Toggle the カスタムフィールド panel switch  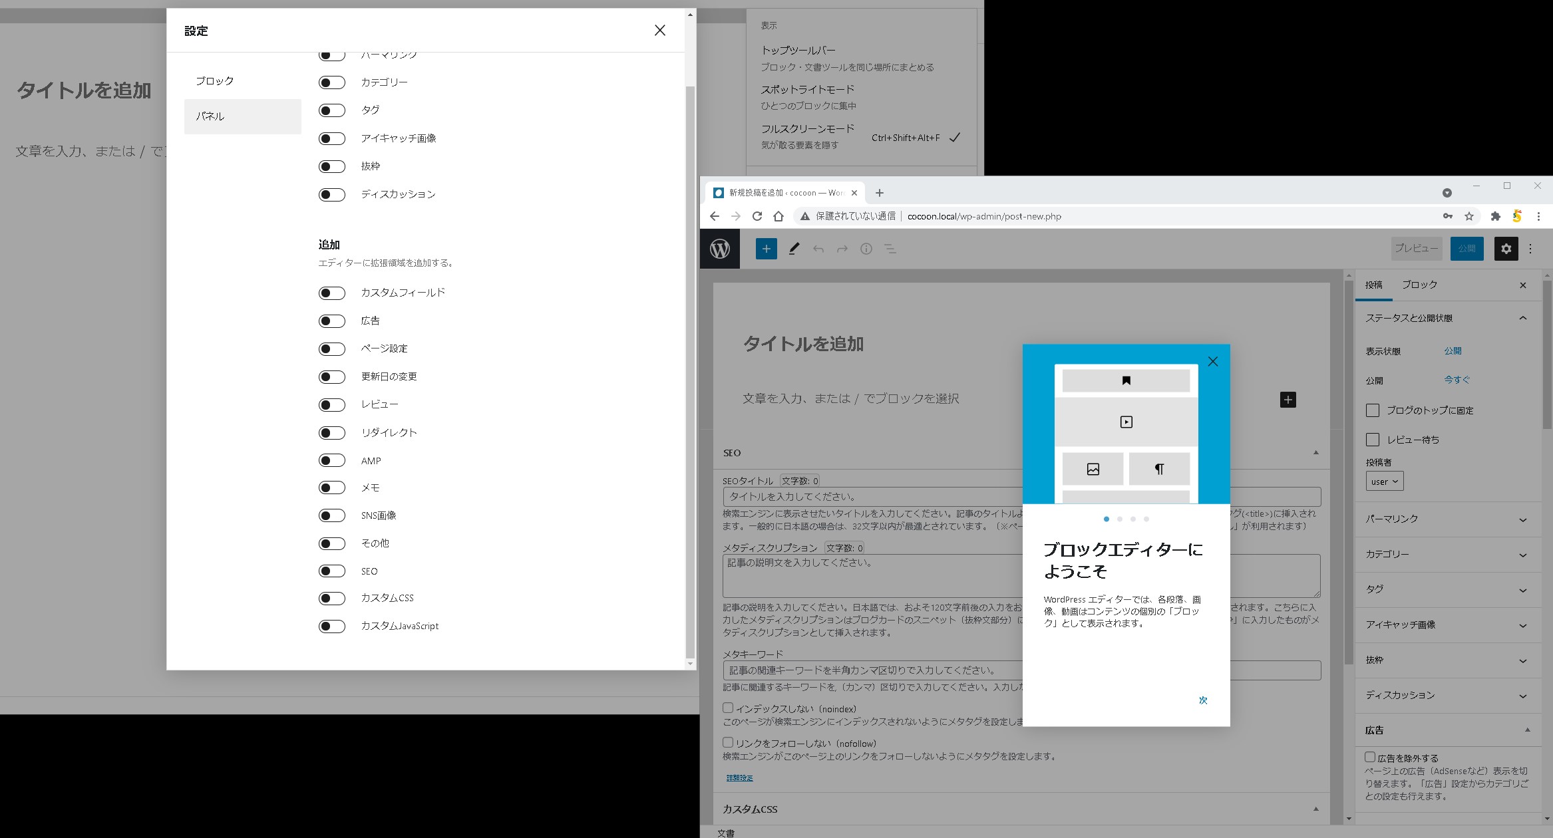click(x=331, y=293)
